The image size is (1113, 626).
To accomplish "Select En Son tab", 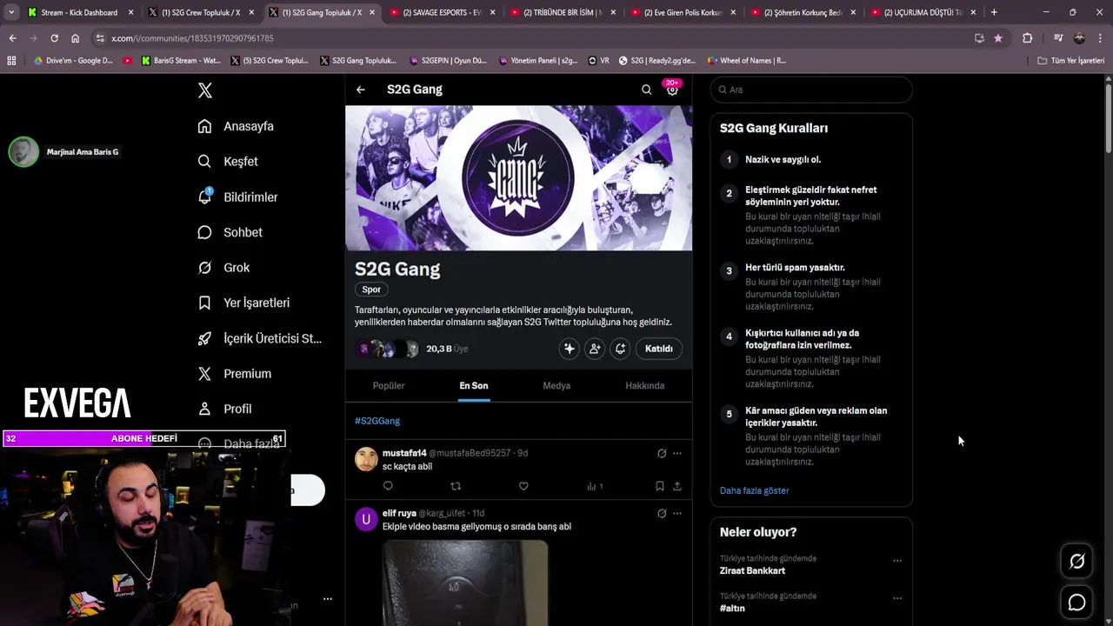I will (474, 386).
